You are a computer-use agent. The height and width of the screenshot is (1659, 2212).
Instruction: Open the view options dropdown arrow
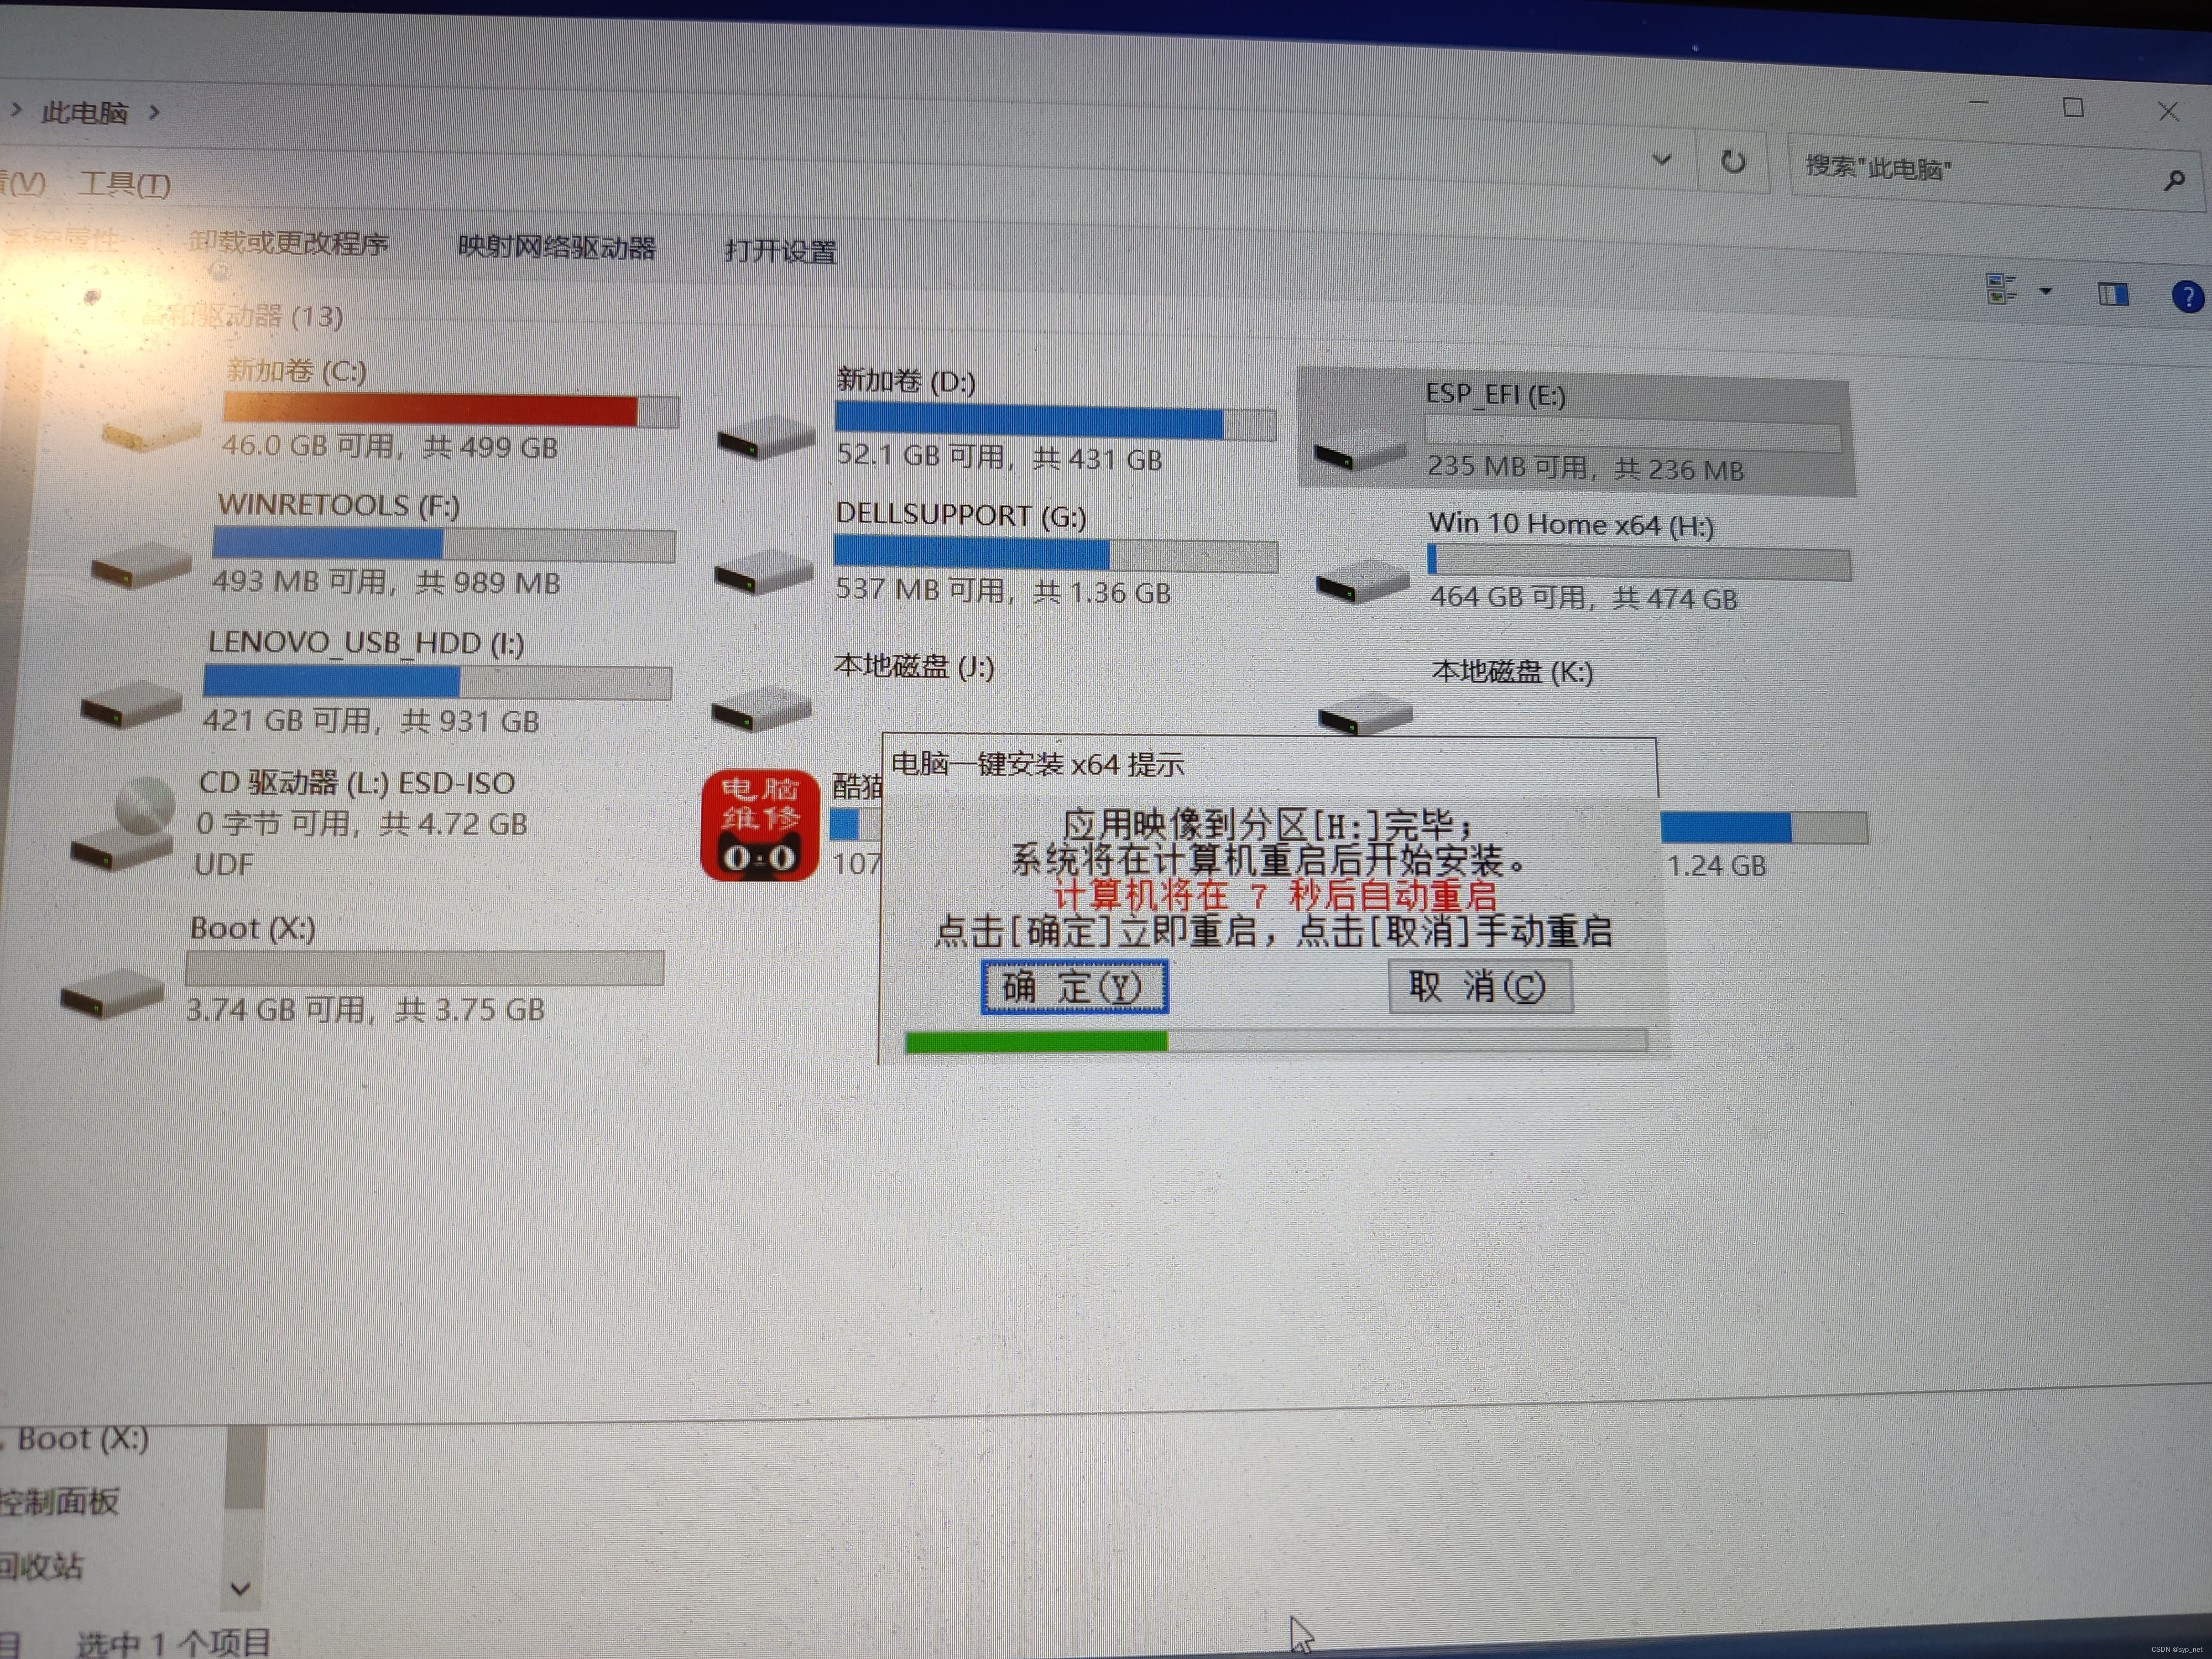[x=2046, y=292]
